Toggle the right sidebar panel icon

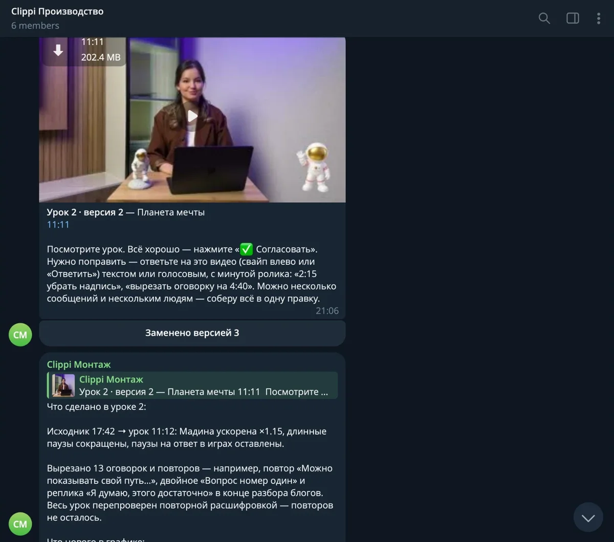point(573,18)
